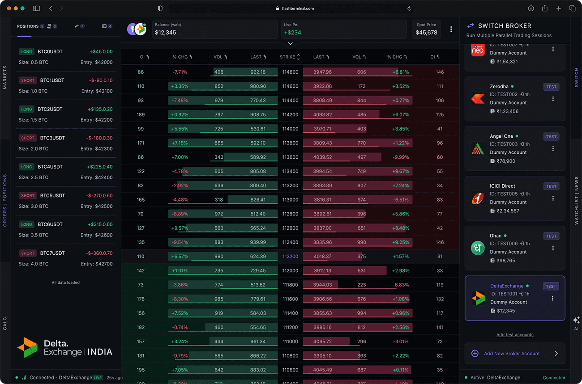The height and width of the screenshot is (384, 582).
Task: Click the DeltaExchange broker avatar icon
Action: click(140, 29)
